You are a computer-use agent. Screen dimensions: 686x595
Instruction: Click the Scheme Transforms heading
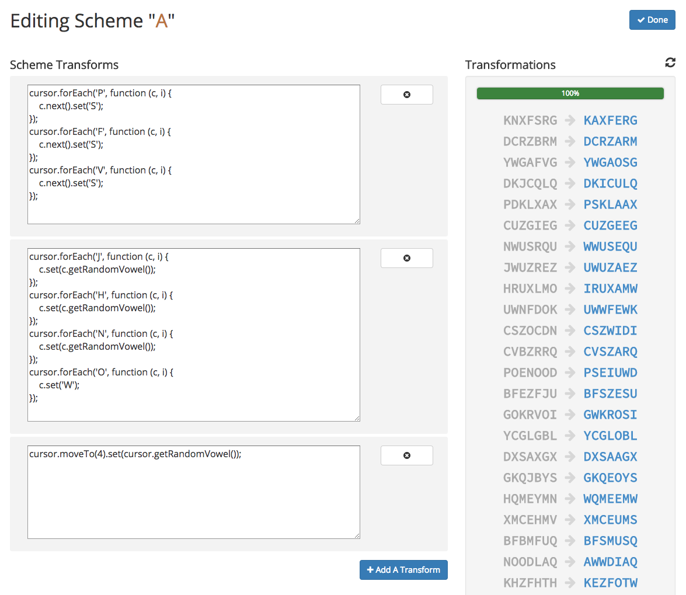pos(64,65)
